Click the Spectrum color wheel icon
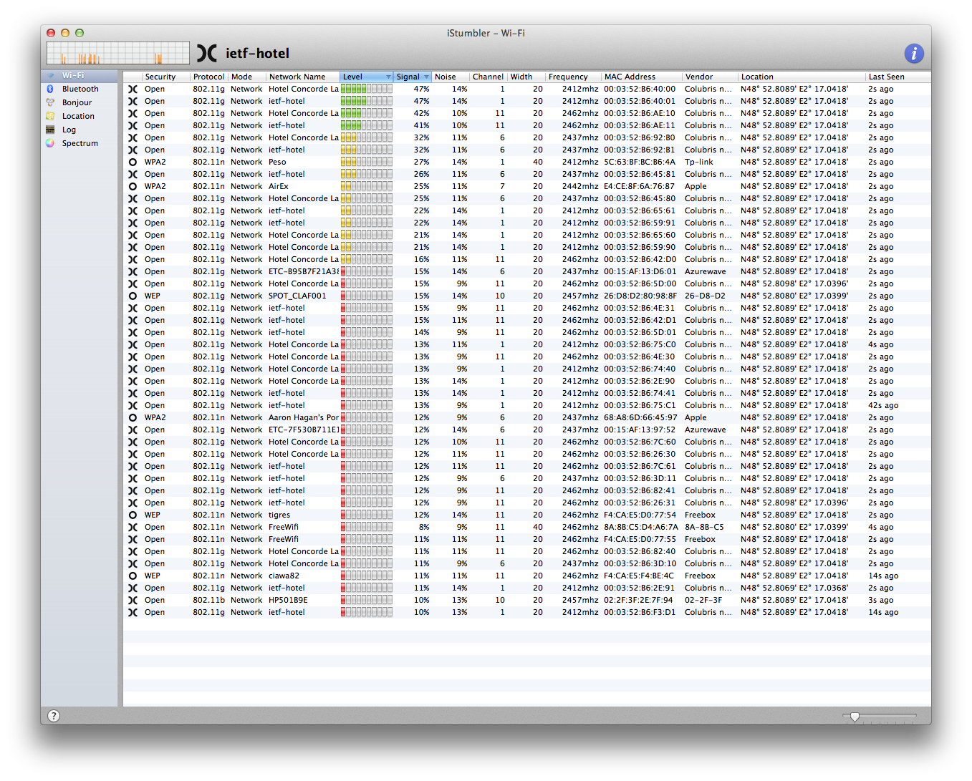This screenshot has width=972, height=781. (x=50, y=143)
